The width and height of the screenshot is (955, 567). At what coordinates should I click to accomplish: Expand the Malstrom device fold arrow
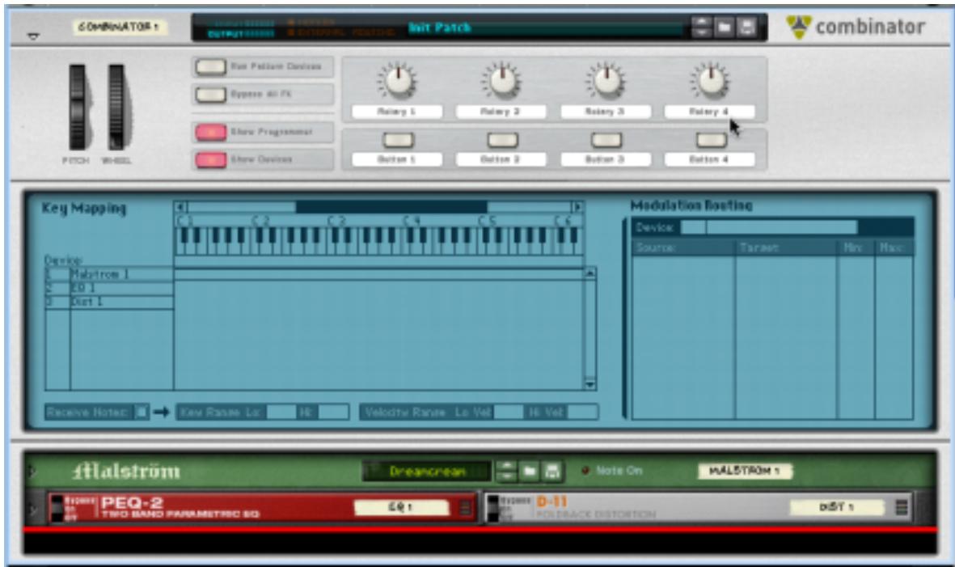[x=32, y=472]
